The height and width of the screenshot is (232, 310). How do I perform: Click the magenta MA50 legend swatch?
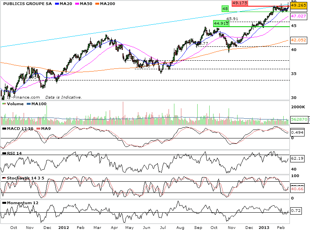pyautogui.click(x=77, y=4)
